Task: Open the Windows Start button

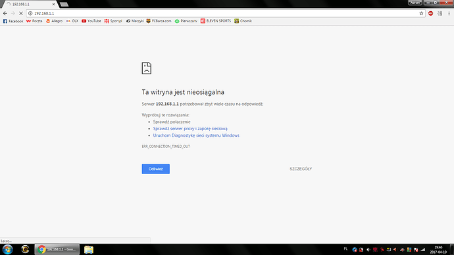Action: (x=7, y=249)
